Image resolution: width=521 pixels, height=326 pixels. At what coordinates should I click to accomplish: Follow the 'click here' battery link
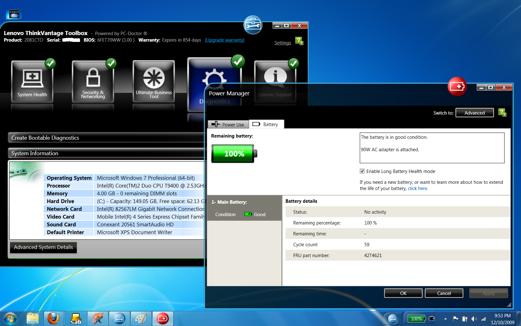point(417,188)
